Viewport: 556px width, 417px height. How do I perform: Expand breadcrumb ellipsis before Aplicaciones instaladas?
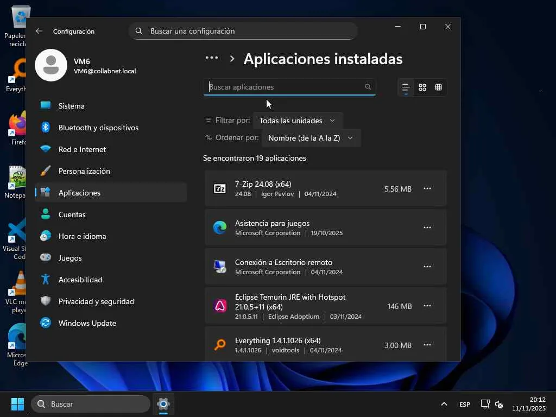click(212, 58)
